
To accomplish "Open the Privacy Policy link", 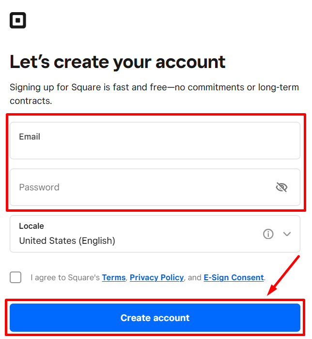I will point(156,278).
